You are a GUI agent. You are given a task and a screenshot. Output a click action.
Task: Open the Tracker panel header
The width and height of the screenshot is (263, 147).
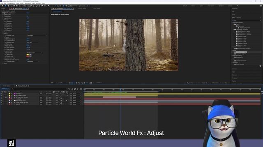tap(234, 81)
